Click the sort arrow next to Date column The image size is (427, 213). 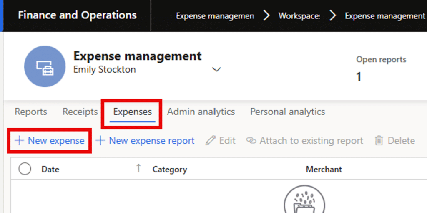[x=138, y=168]
